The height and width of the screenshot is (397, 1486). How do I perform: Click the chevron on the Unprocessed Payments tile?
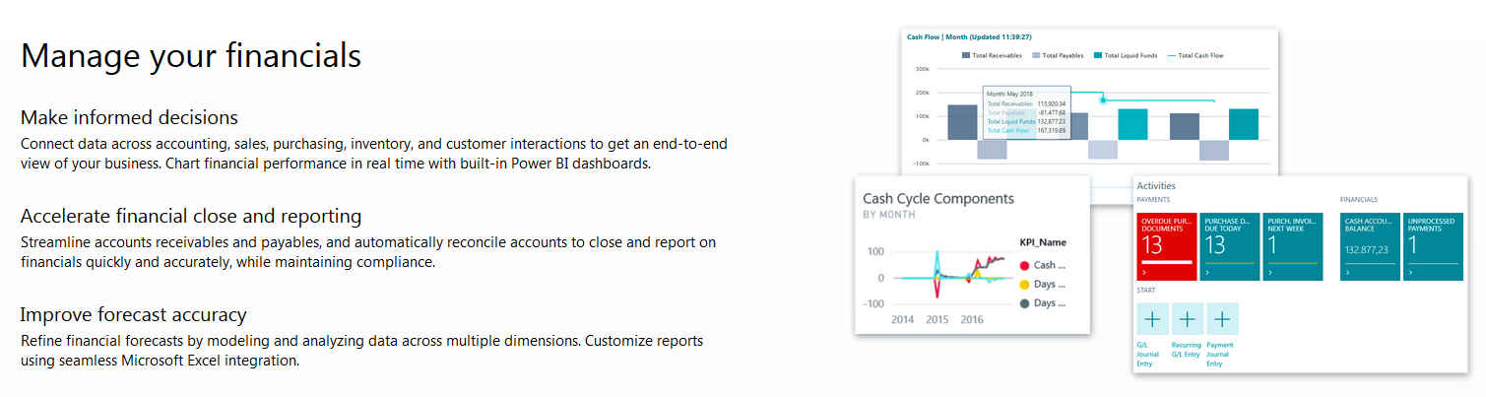coord(1411,273)
